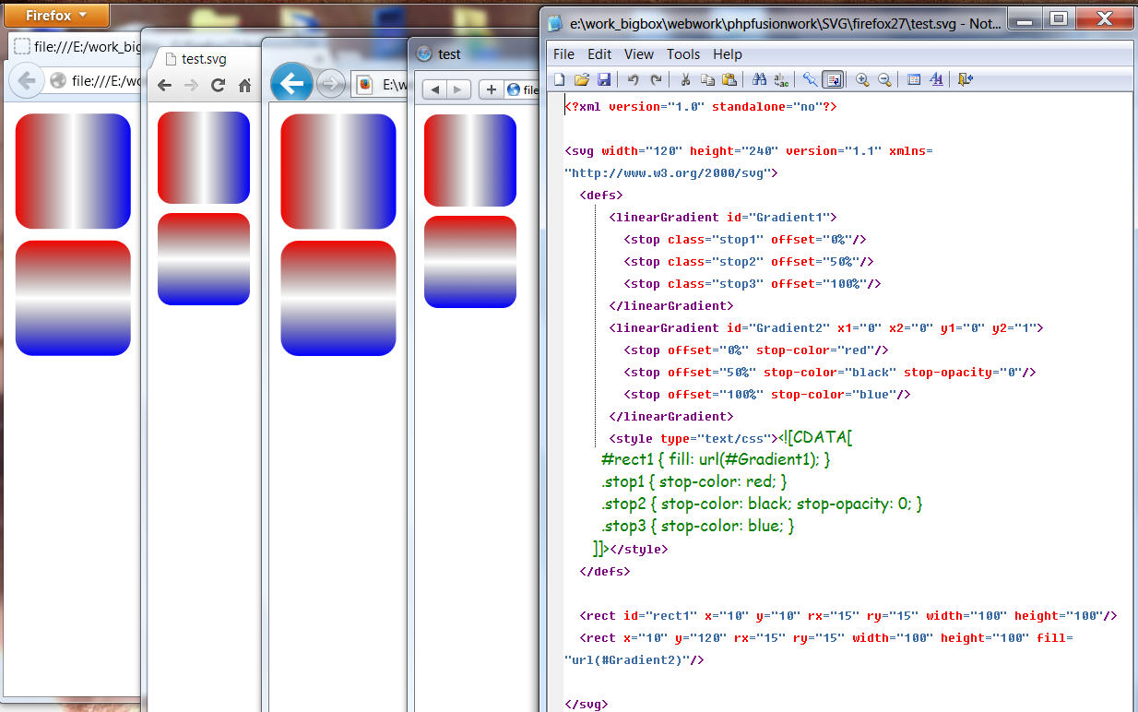
Task: Click the Undo arrow icon
Action: [634, 80]
